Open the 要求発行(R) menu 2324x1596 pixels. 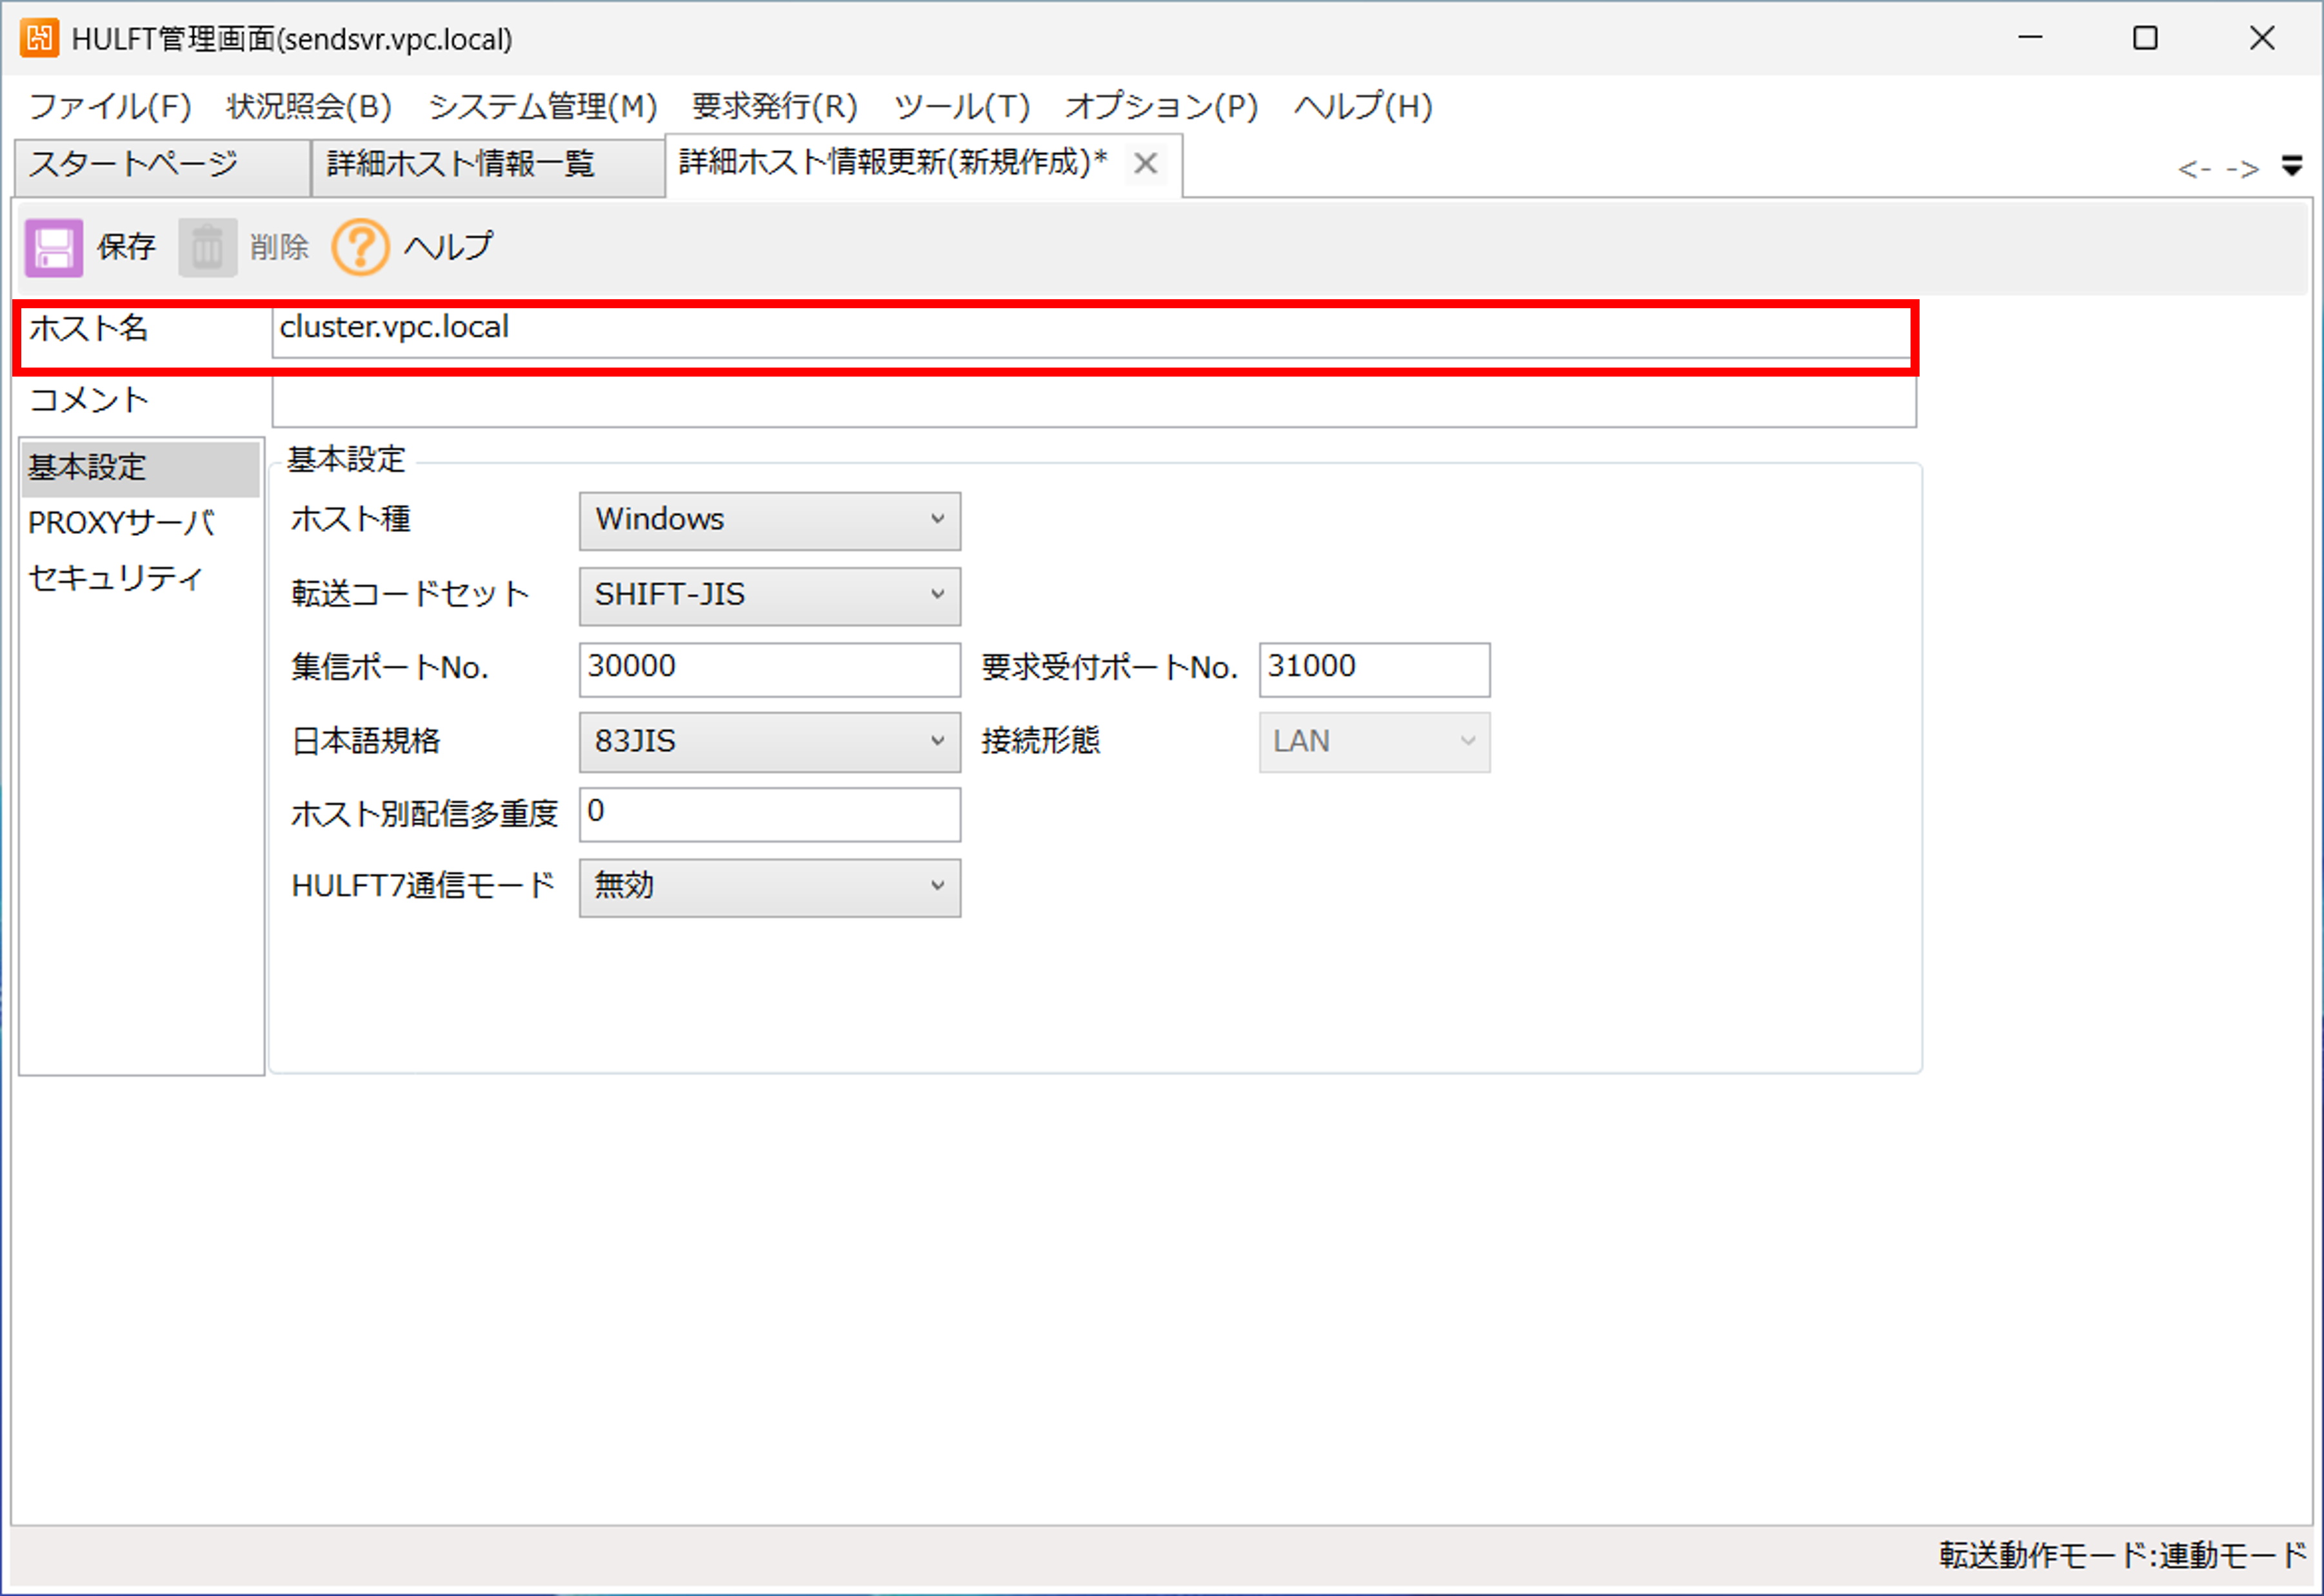click(774, 106)
